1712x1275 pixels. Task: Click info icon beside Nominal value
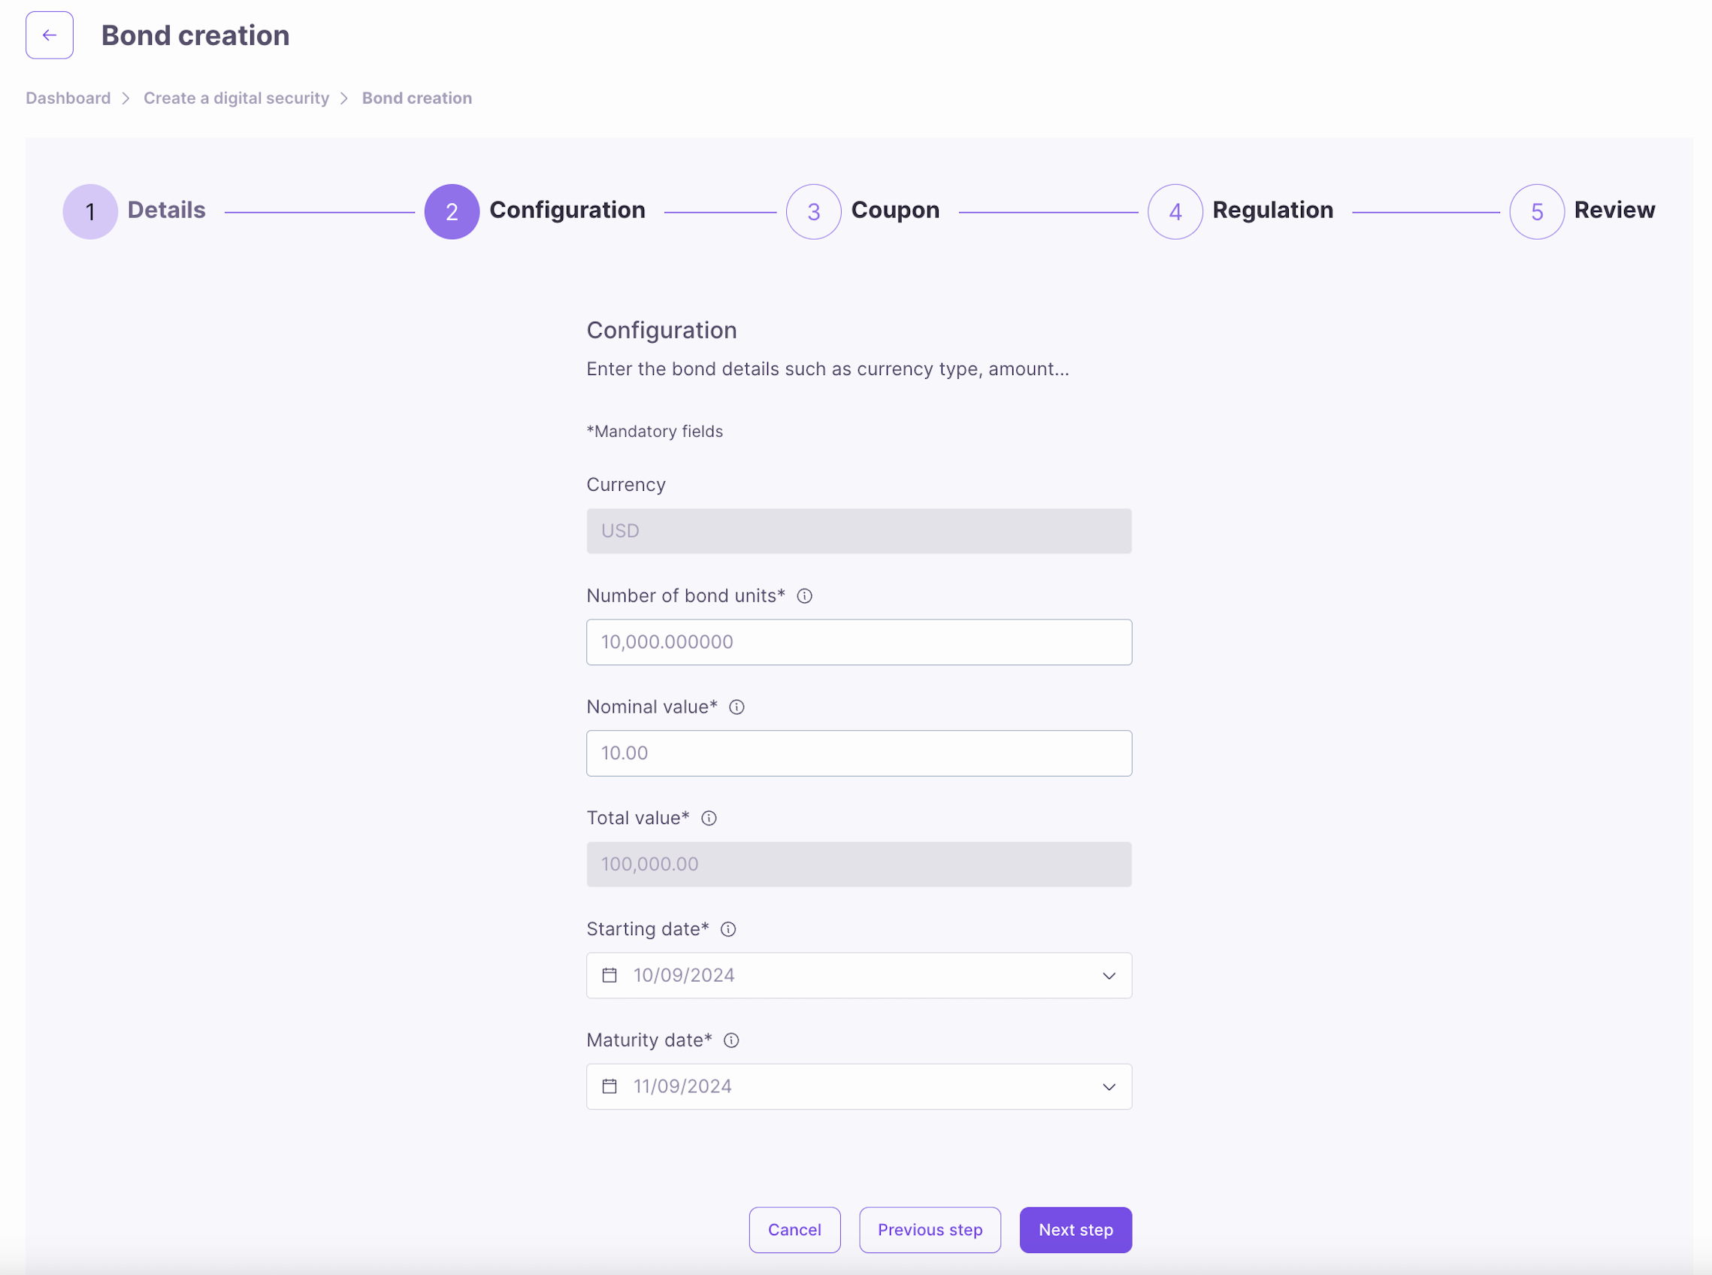[736, 707]
